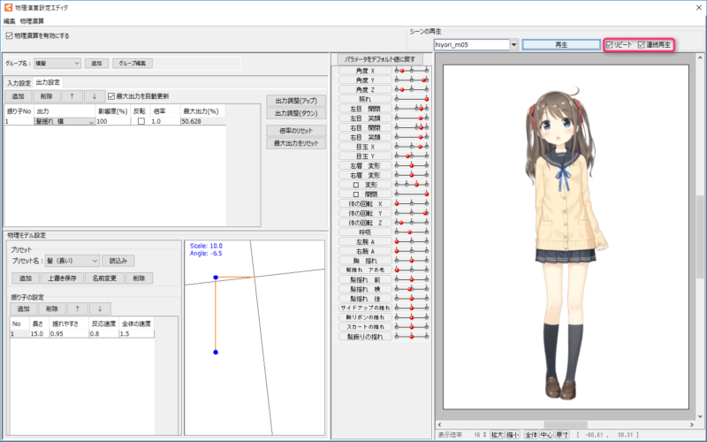Click the 影響度(%) cell value 100
The image size is (707, 442).
click(x=113, y=121)
